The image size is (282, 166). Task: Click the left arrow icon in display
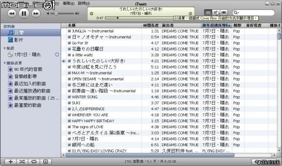[x=91, y=14]
